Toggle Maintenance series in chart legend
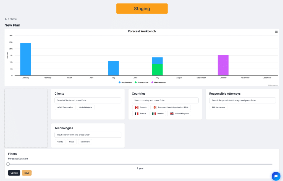Screen dimensions: 283x181 tap(158, 83)
